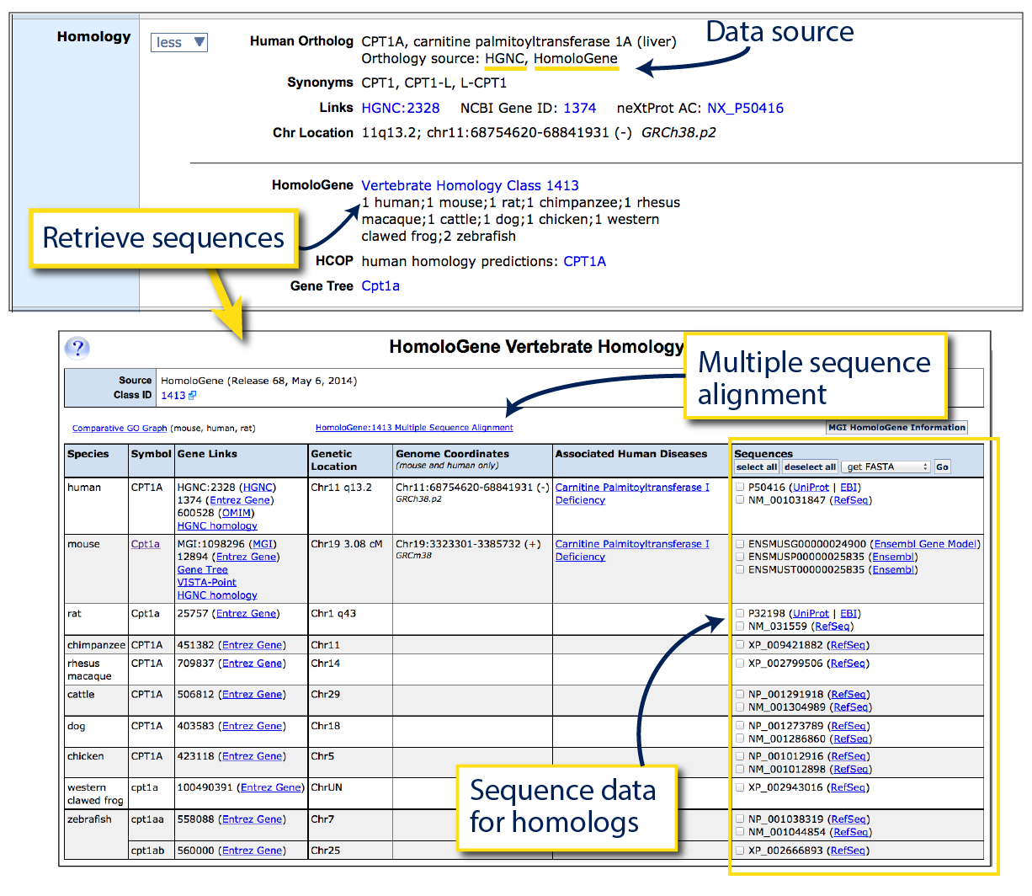Image resolution: width=1032 pixels, height=896 pixels.
Task: Open the blue question mark help icon
Action: coord(77,348)
